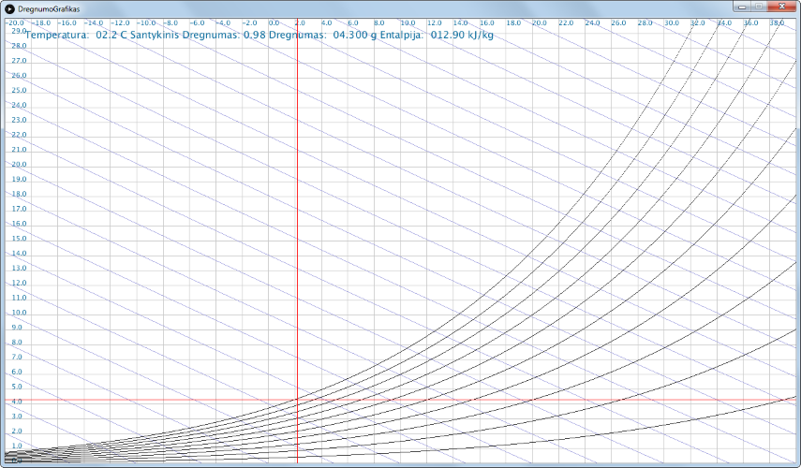This screenshot has height=468, width=801.
Task: Click the top temperature axis label 20.0
Action: tap(540, 23)
